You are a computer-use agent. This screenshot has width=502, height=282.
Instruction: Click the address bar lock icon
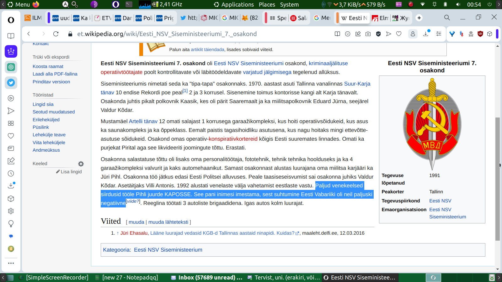70,34
